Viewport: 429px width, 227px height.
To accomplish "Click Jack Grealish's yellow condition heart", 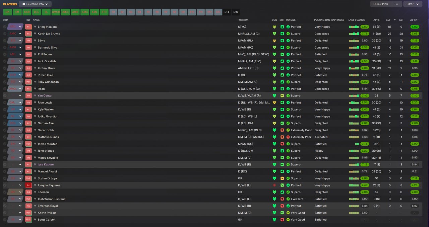I will point(274,61).
